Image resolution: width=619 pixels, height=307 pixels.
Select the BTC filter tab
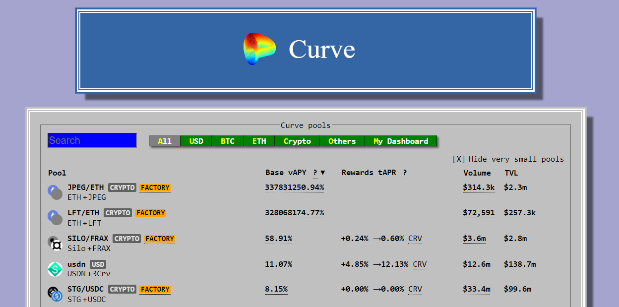[x=228, y=141]
